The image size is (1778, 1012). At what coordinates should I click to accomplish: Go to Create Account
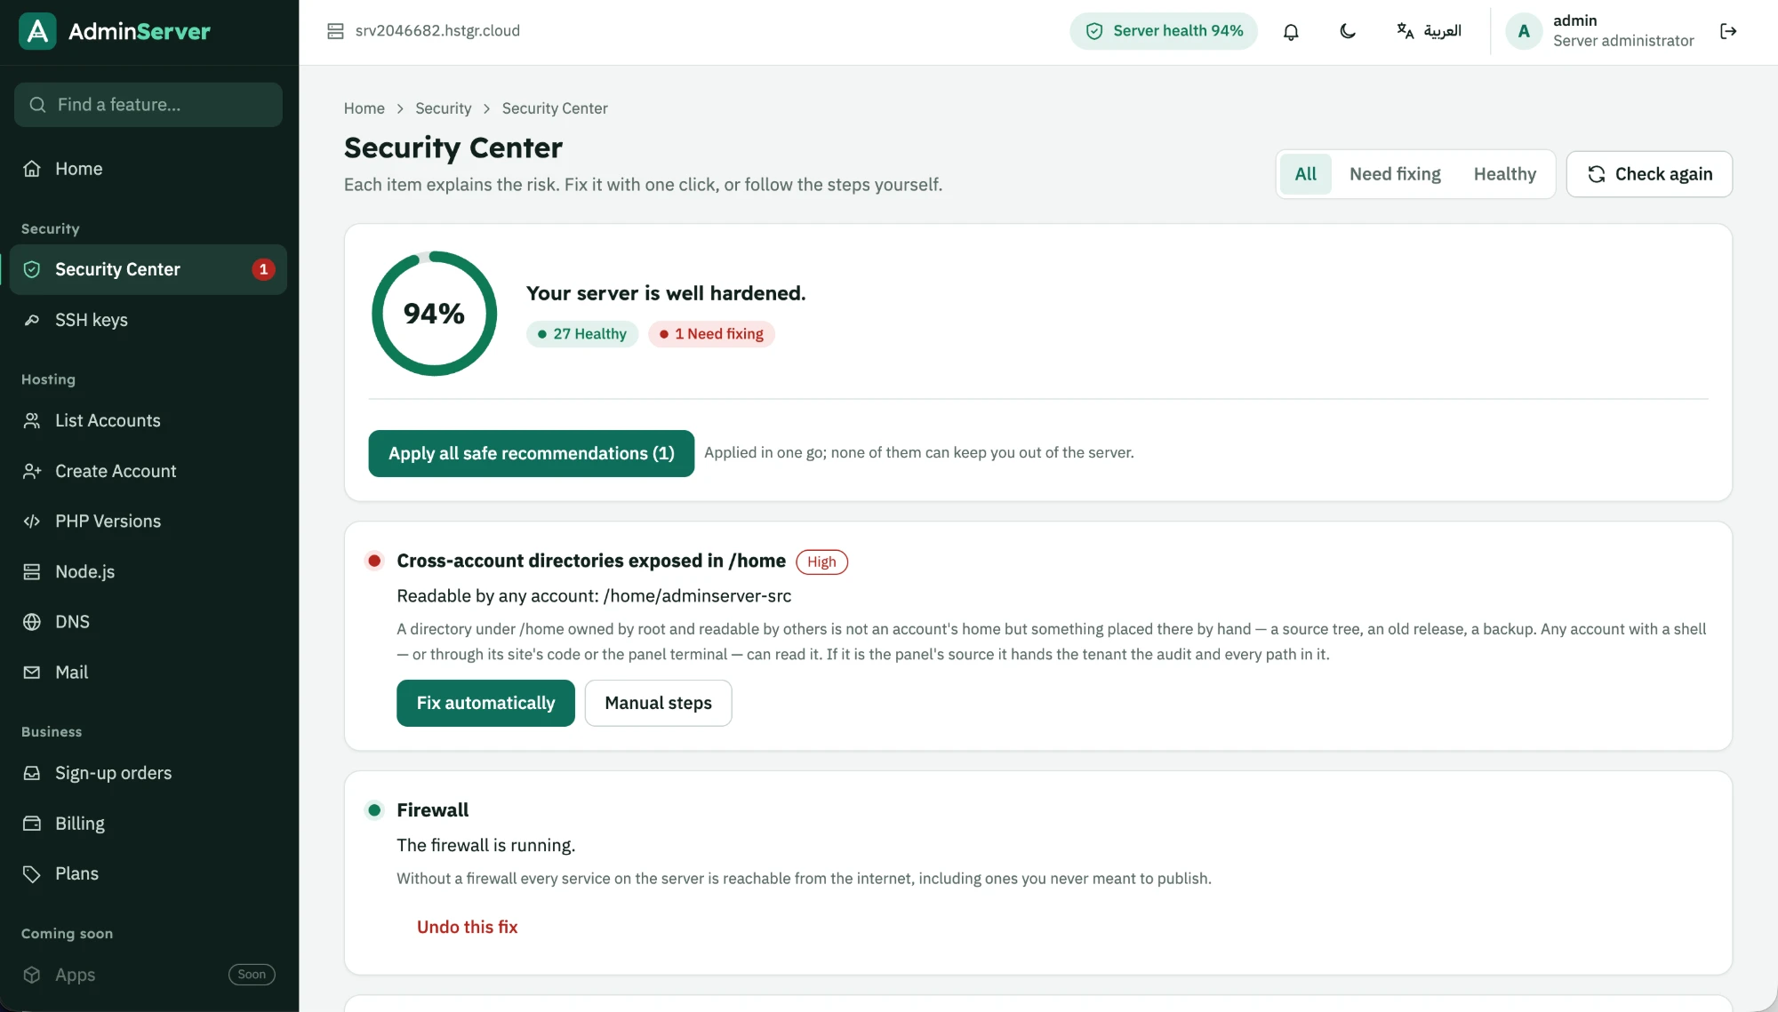(x=148, y=471)
